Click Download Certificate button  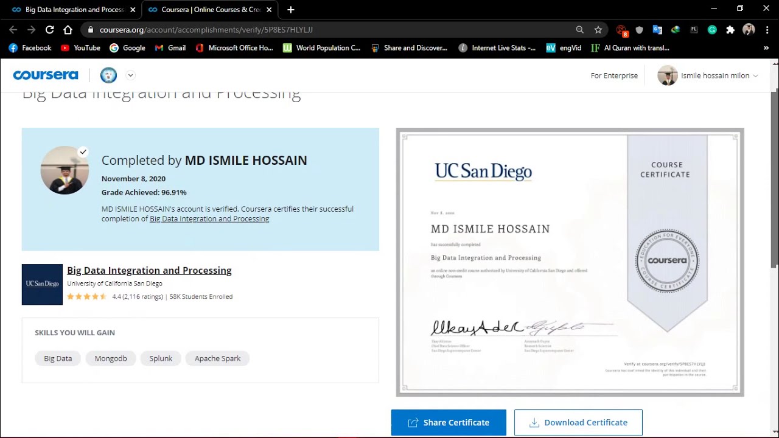coord(578,422)
